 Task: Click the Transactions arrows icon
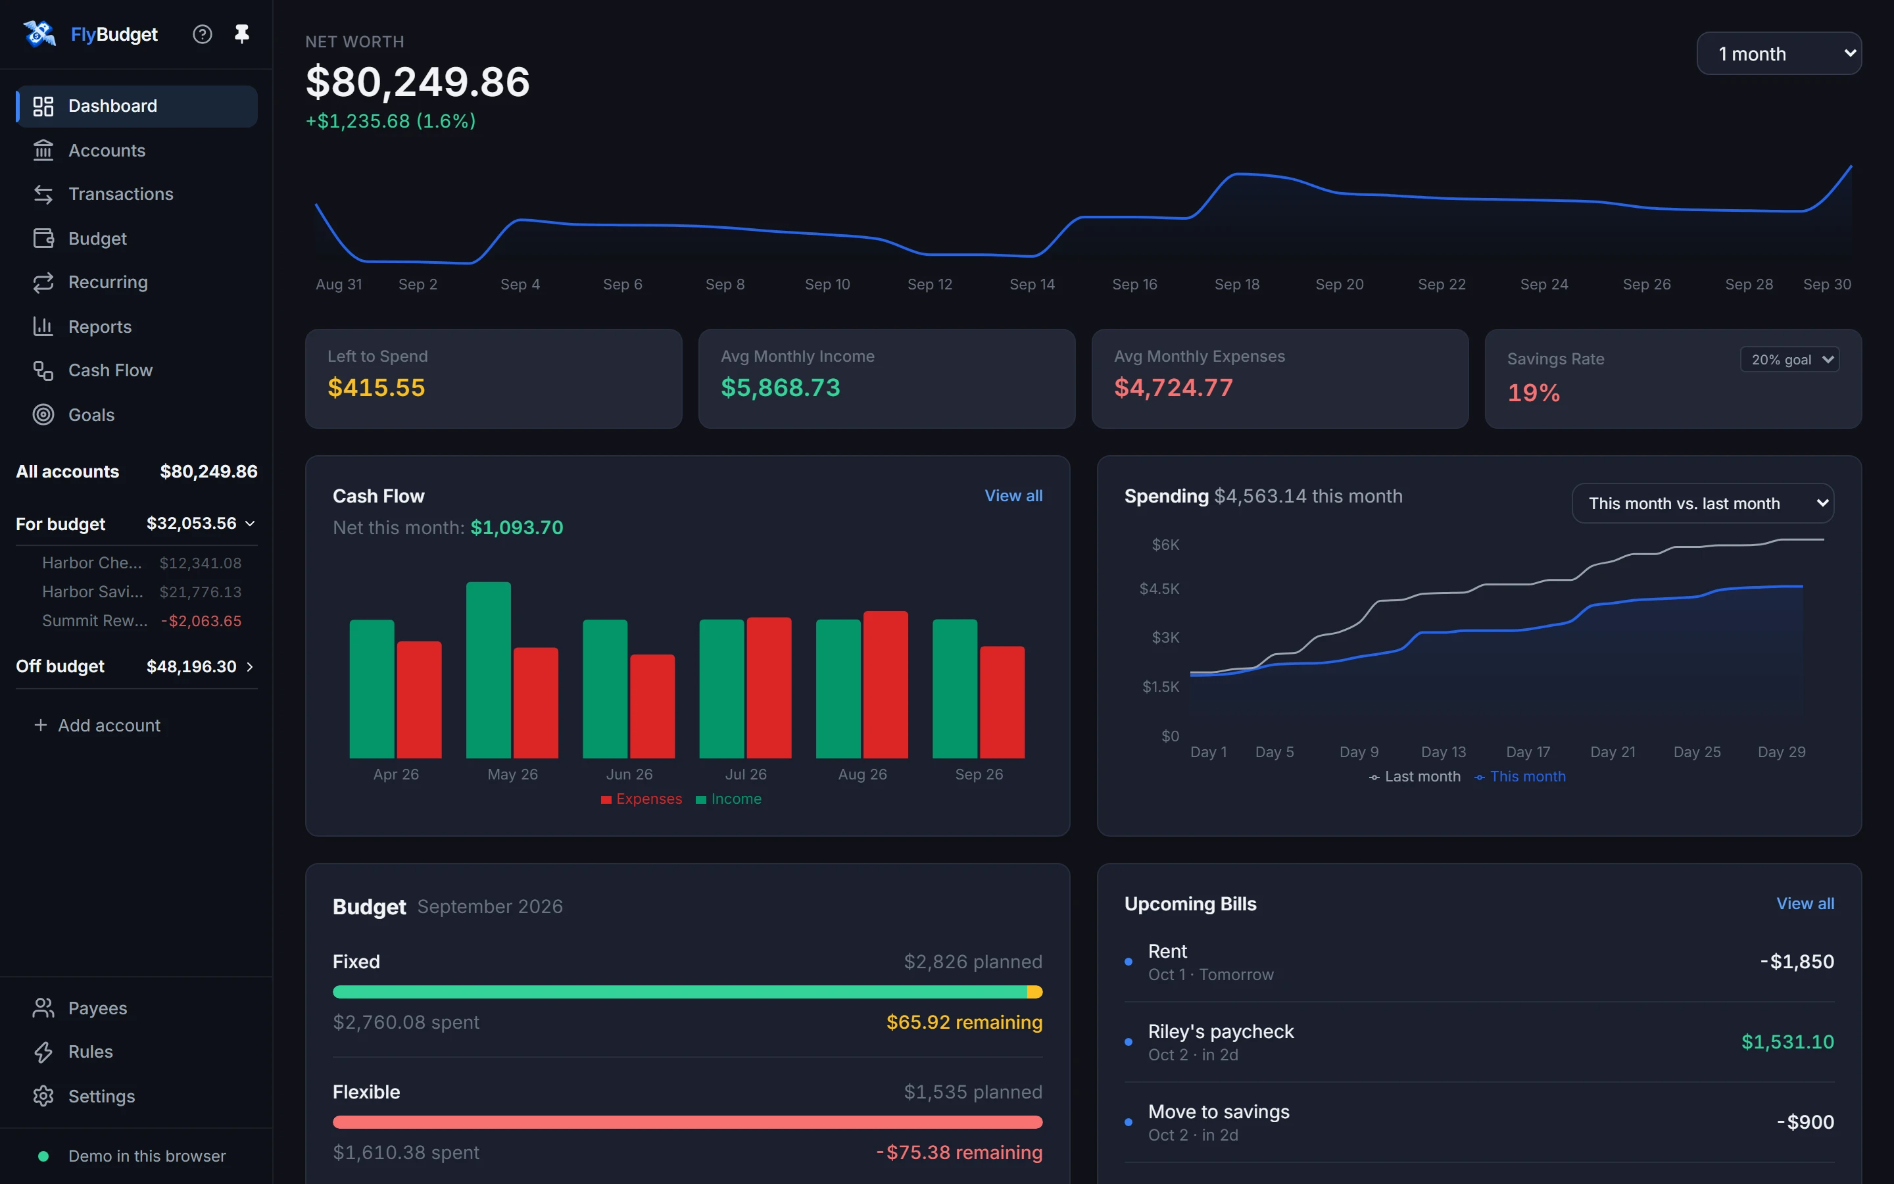pos(43,194)
